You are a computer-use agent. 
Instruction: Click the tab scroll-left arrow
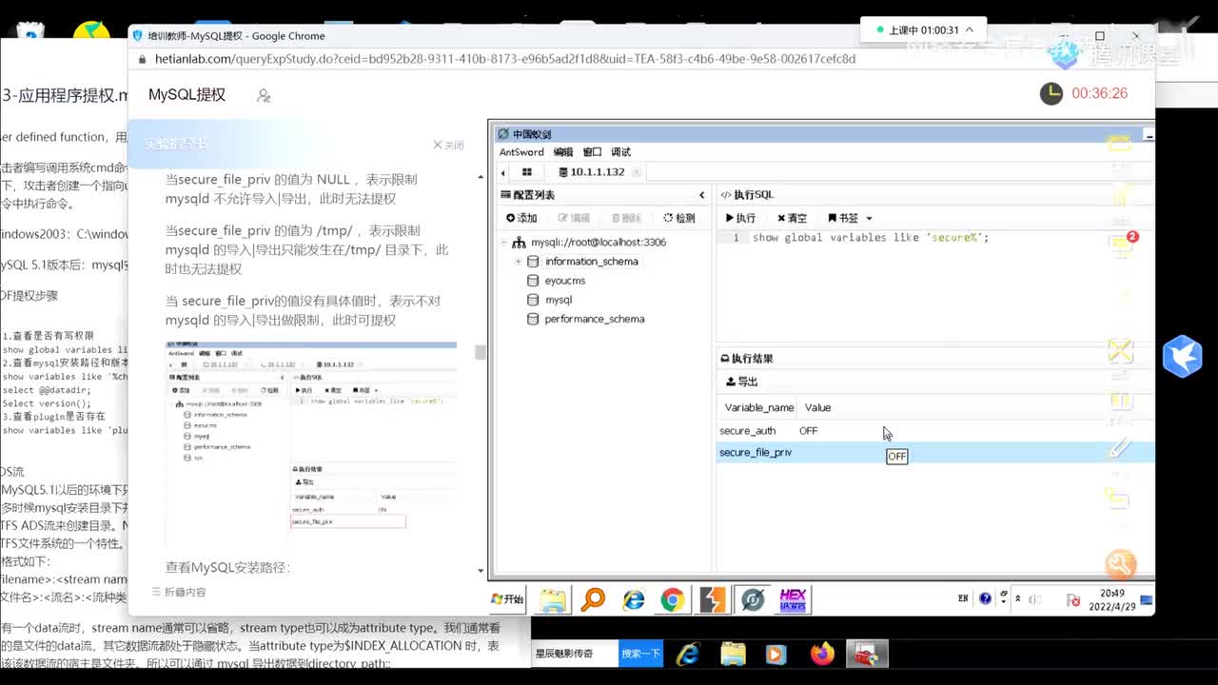pos(503,172)
